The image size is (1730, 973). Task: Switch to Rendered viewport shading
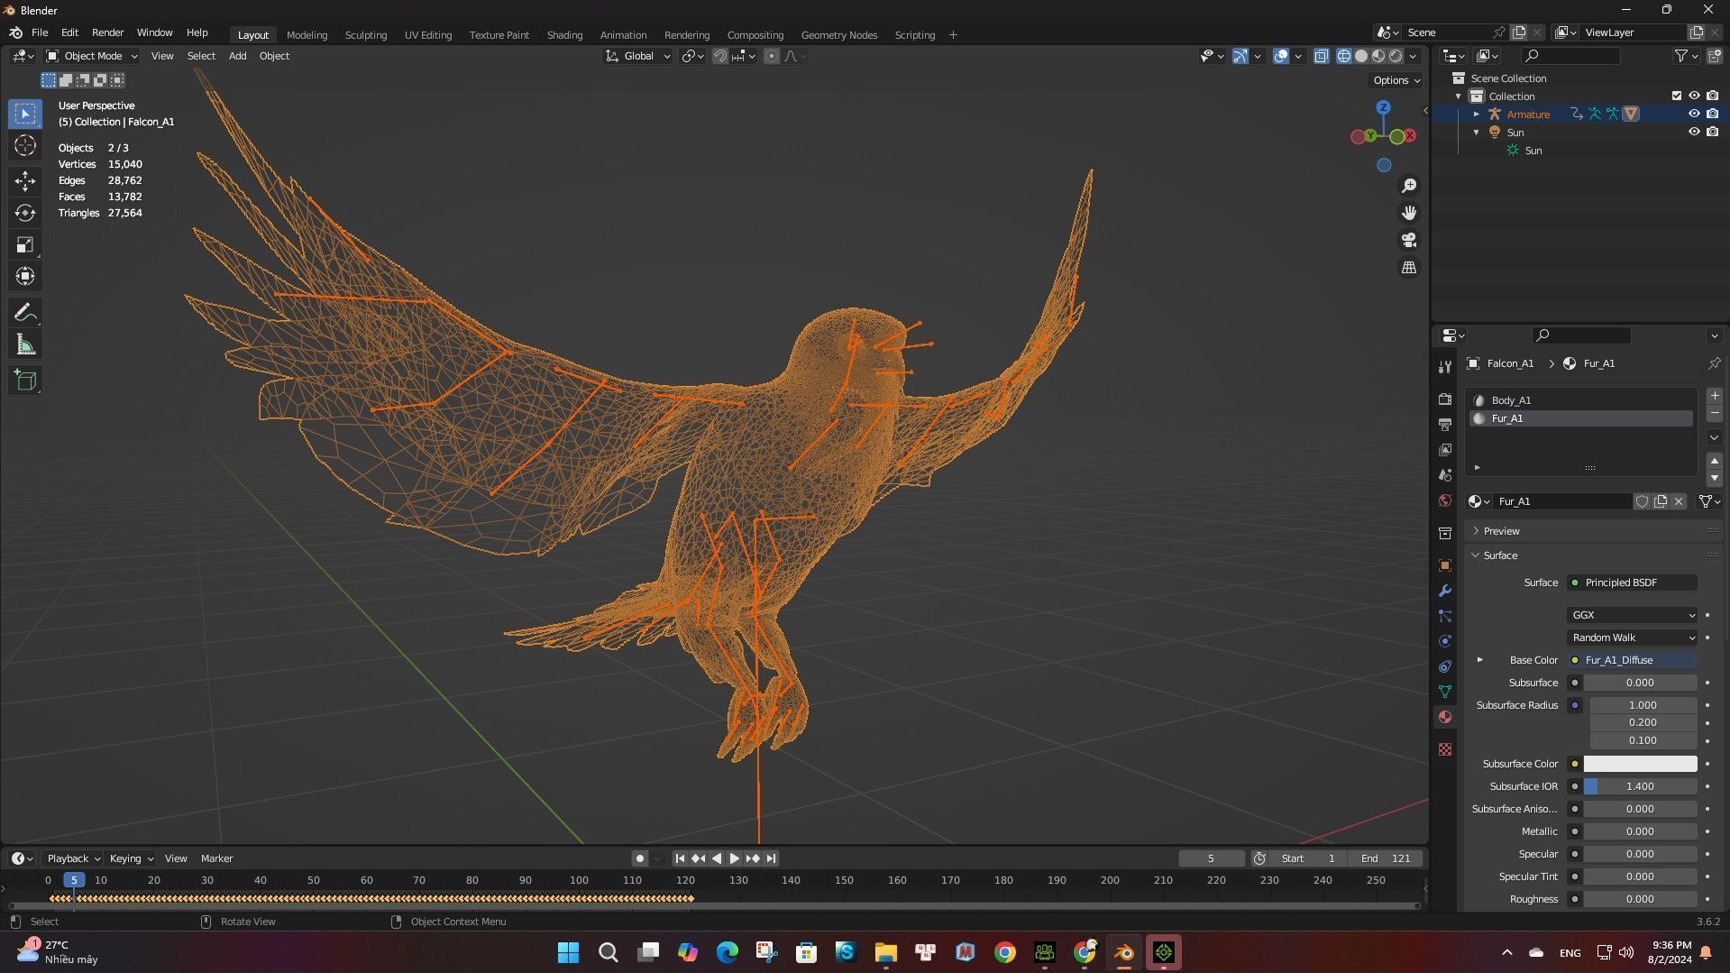tap(1396, 56)
